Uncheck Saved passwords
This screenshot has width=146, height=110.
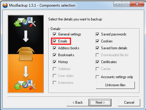coord(97,34)
